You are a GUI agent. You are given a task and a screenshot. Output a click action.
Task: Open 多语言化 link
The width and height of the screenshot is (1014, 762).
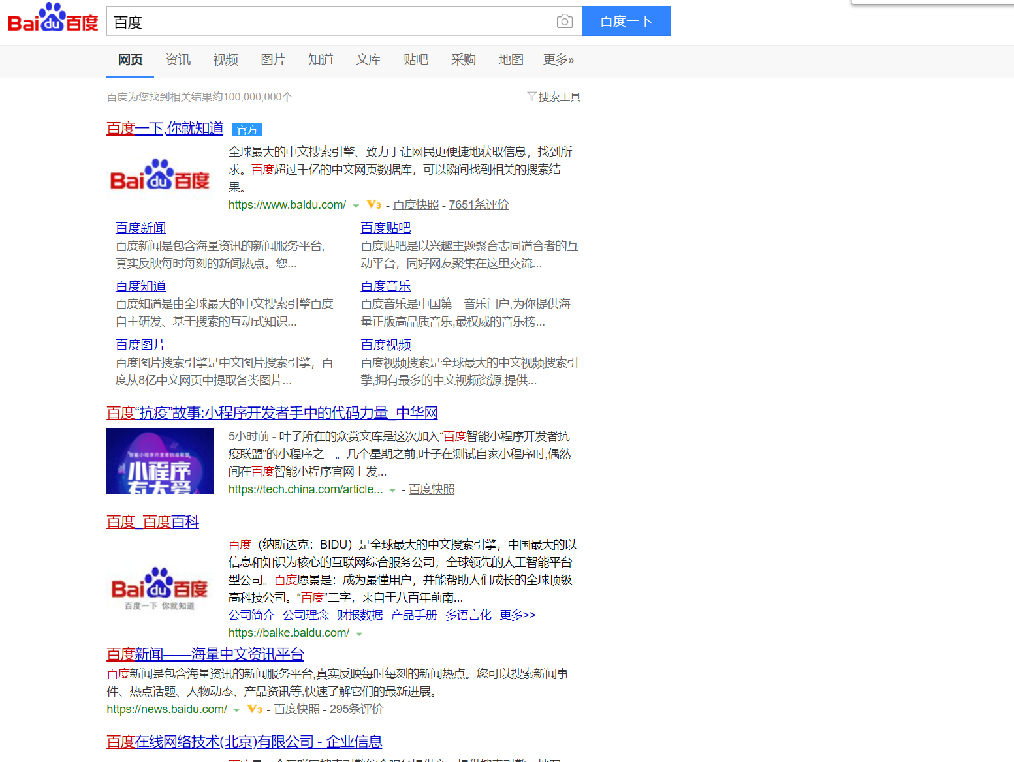468,615
